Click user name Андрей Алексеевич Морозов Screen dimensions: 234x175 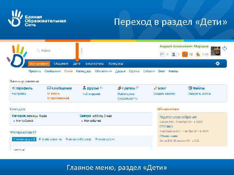[x=184, y=46]
